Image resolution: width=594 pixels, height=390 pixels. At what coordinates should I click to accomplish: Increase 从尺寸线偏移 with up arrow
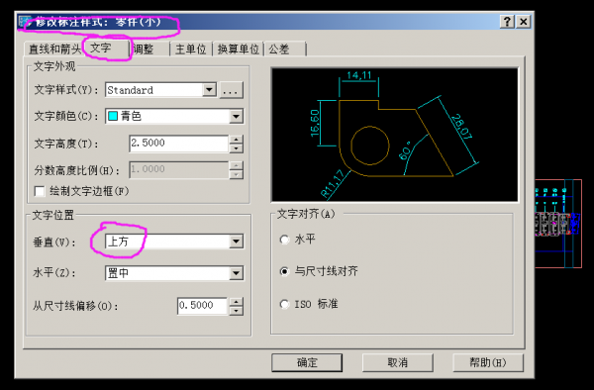coord(236,302)
